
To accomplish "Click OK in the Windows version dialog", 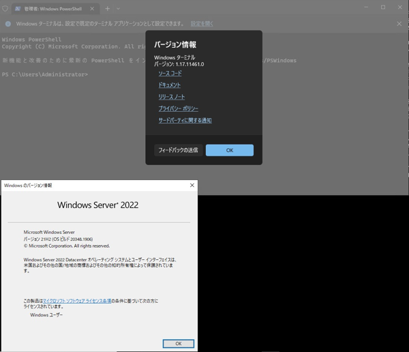I will [179, 344].
